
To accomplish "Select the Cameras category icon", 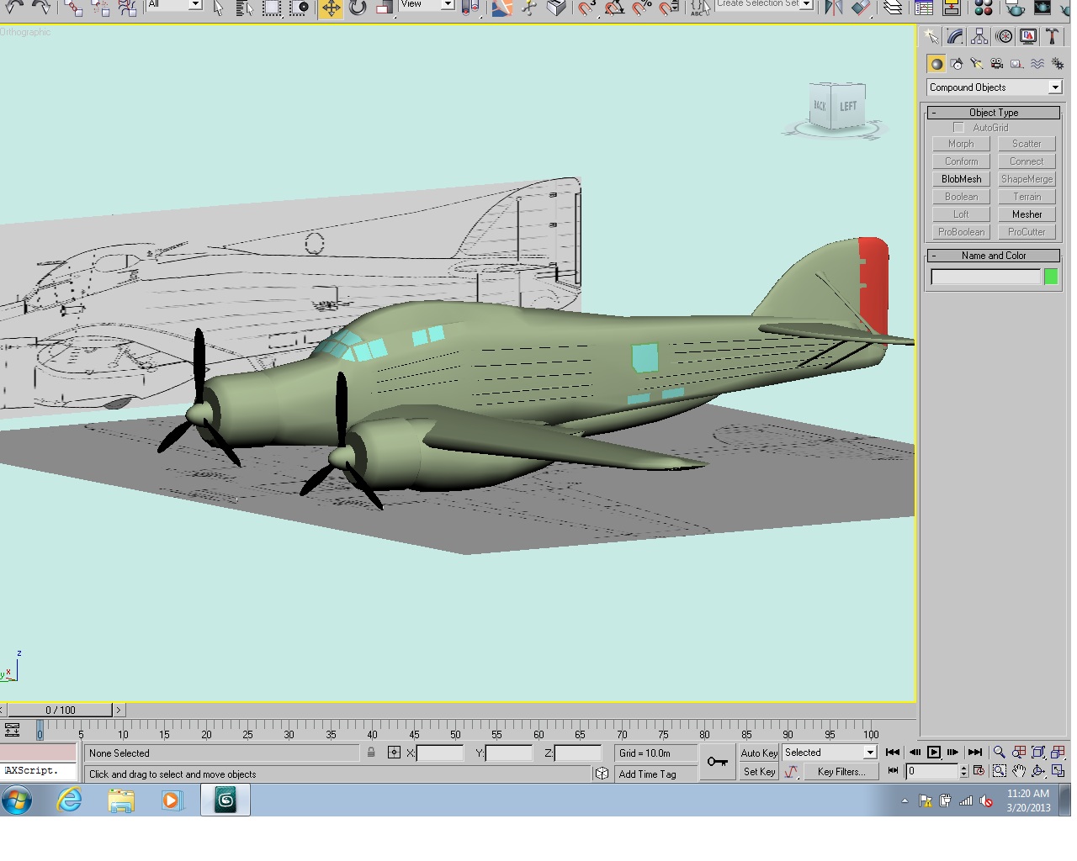I will (997, 64).
